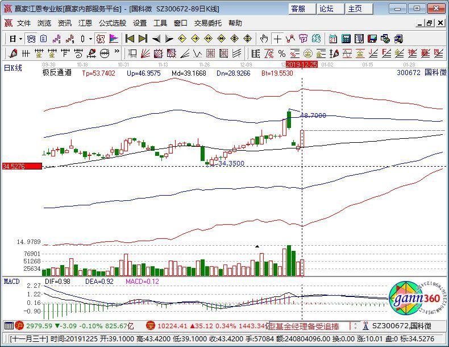Click the 300672 国科微 stock title

pyautogui.click(x=421, y=73)
